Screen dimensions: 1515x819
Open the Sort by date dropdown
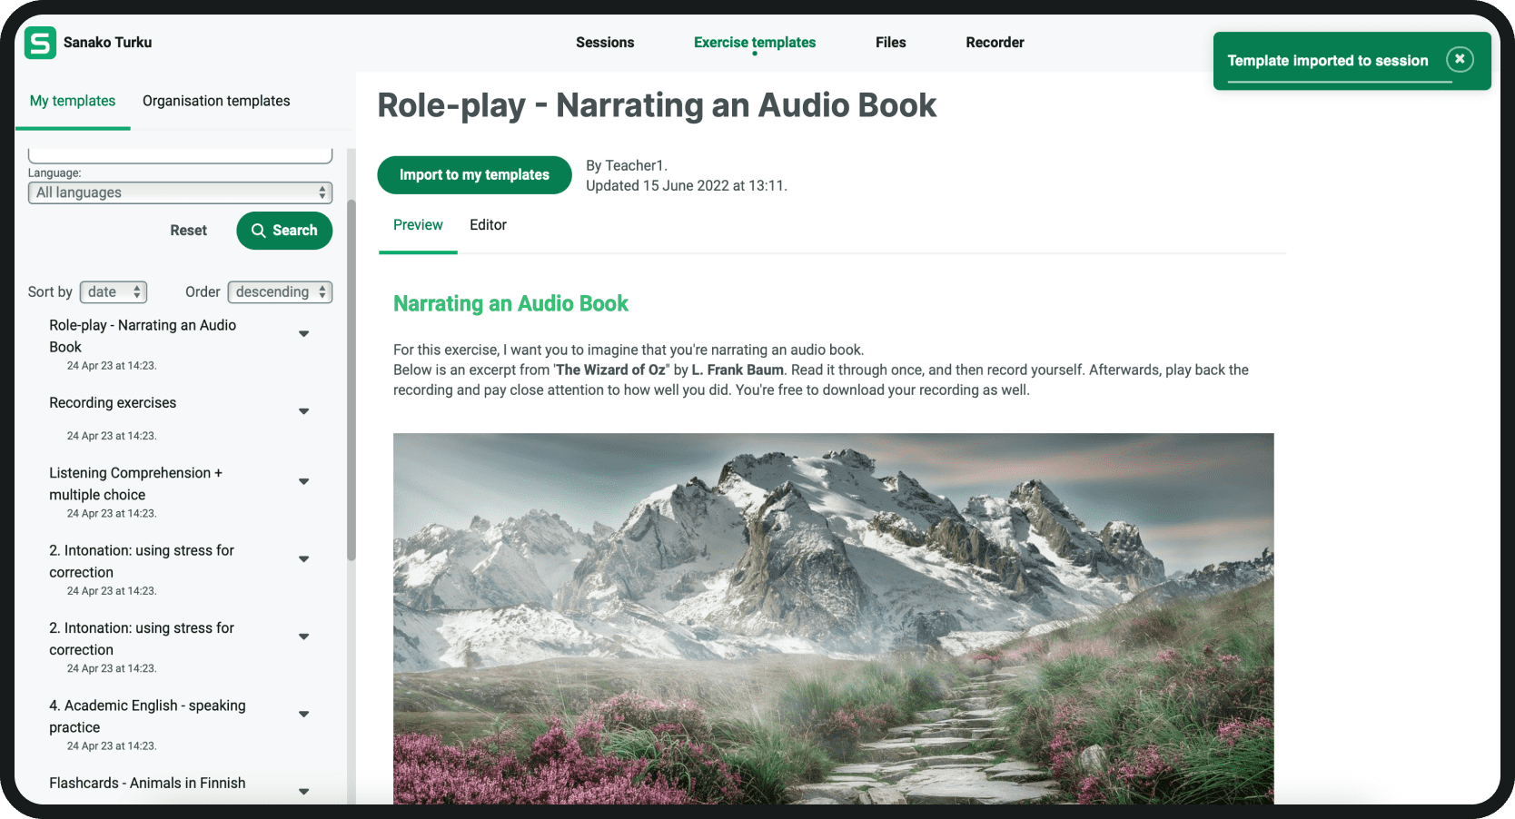point(114,292)
